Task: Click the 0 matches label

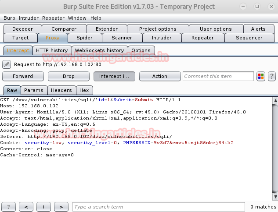Action: point(263,207)
